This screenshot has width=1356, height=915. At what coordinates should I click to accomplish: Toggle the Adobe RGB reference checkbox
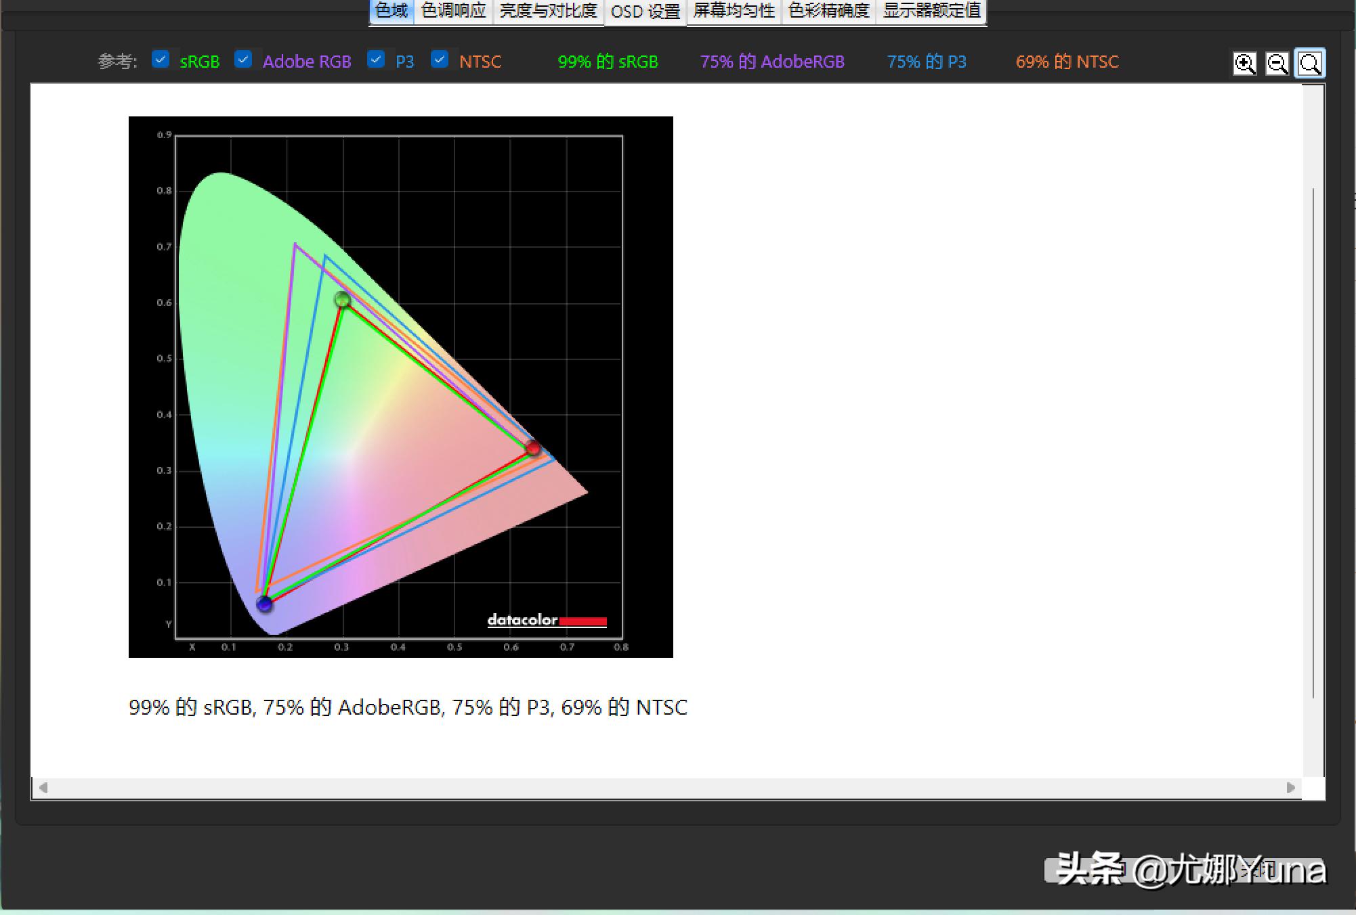(x=243, y=60)
